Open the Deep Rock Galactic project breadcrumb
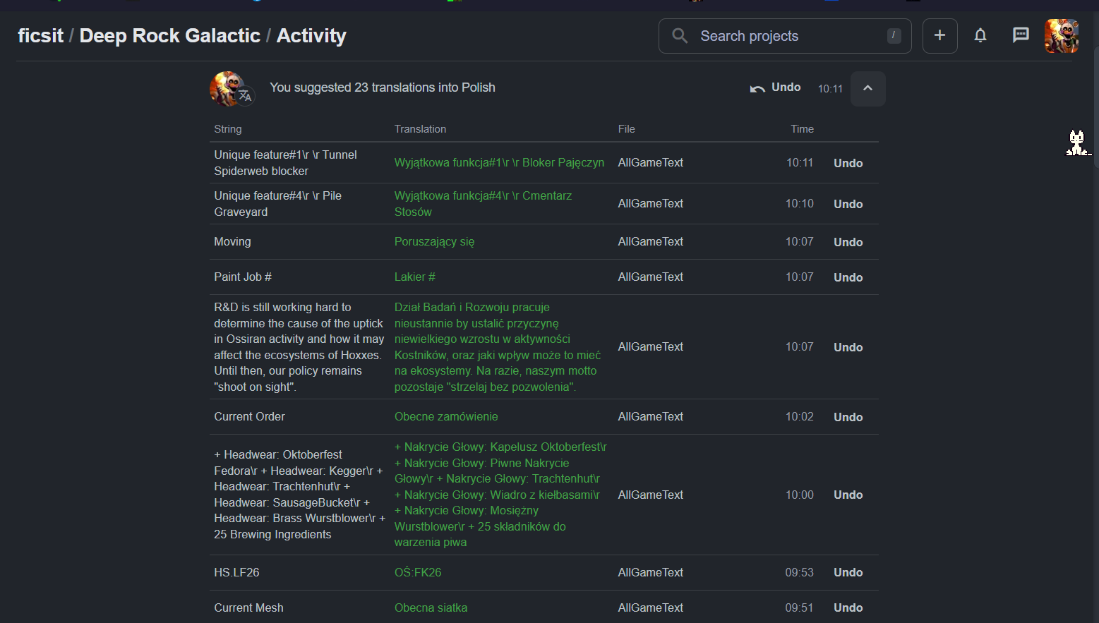The width and height of the screenshot is (1099, 623). click(170, 36)
